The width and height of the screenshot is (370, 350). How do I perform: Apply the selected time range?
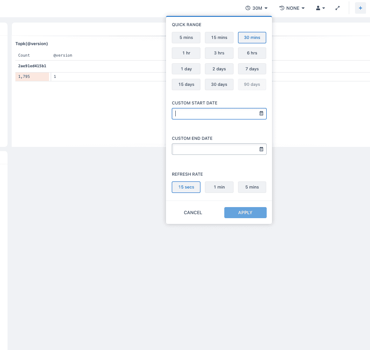245,212
